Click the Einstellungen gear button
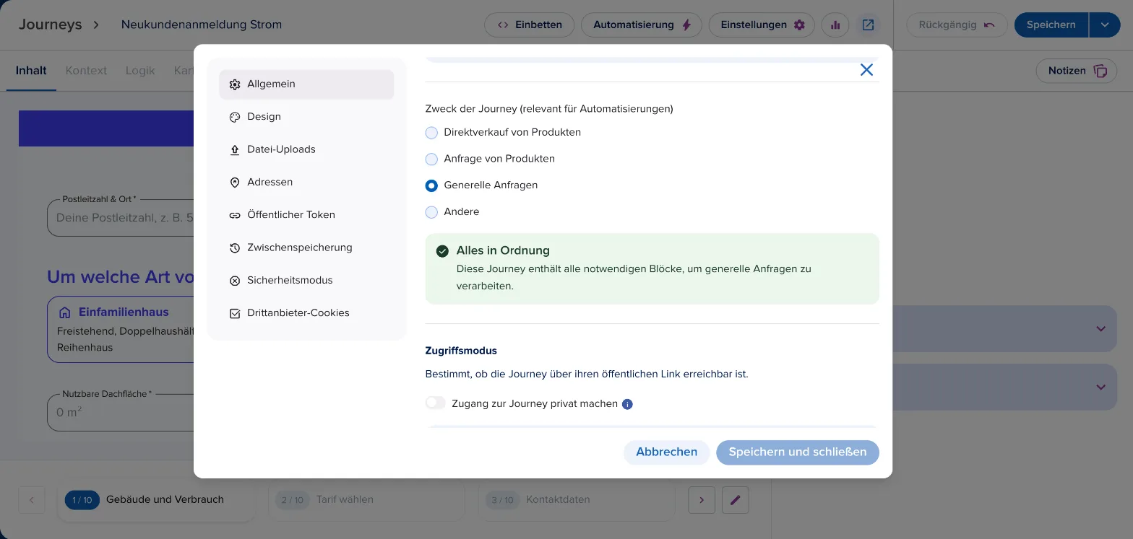The width and height of the screenshot is (1133, 539). pyautogui.click(x=762, y=25)
